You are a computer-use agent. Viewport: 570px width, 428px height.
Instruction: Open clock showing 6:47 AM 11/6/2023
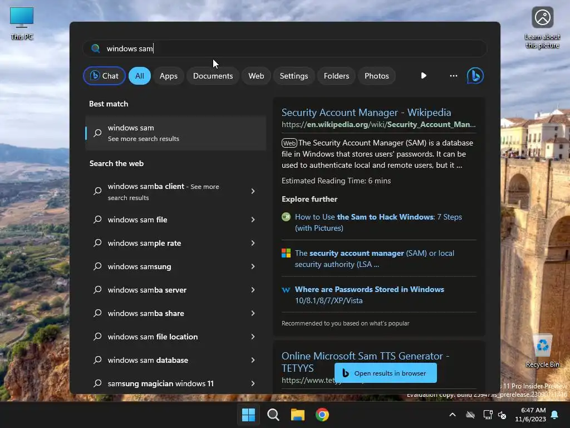pos(530,415)
